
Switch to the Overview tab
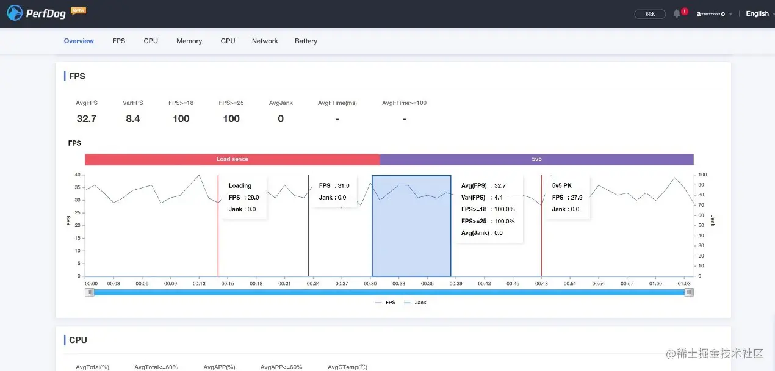pos(79,41)
